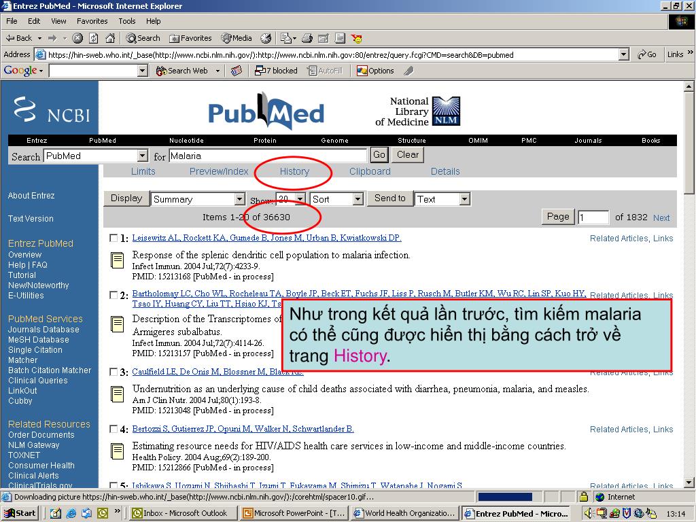Expand the Address bar dropdown arrow
The image size is (696, 522).
pyautogui.click(x=624, y=54)
